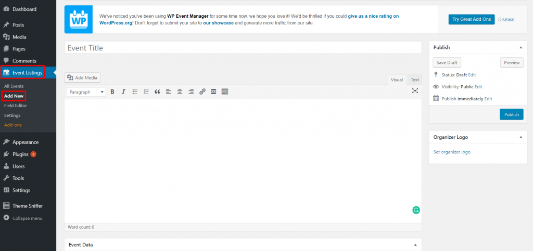Edit the Publish immediately schedule
Viewport: 533px width, 251px height.
pos(488,99)
